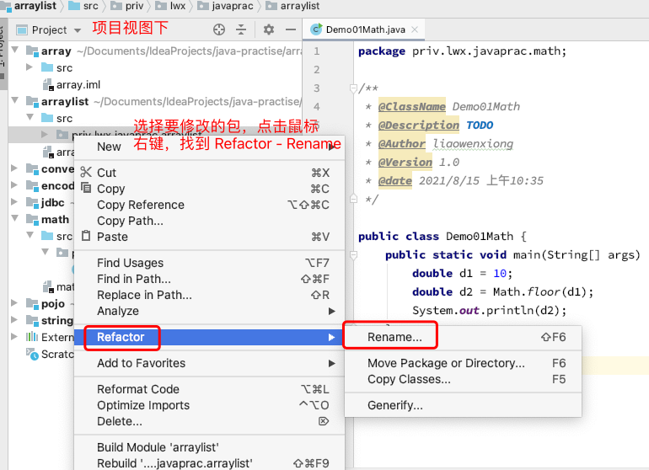The image size is (649, 470).
Task: Click the src breadcrumb in navigation bar
Action: coord(83,6)
